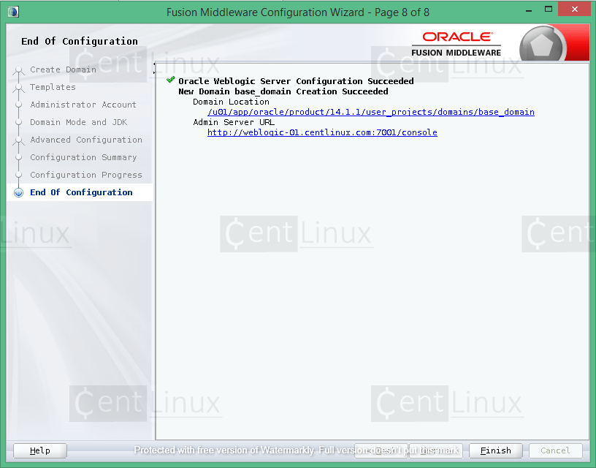
Task: Minimize the Configuration Wizard window
Action: coord(529,11)
